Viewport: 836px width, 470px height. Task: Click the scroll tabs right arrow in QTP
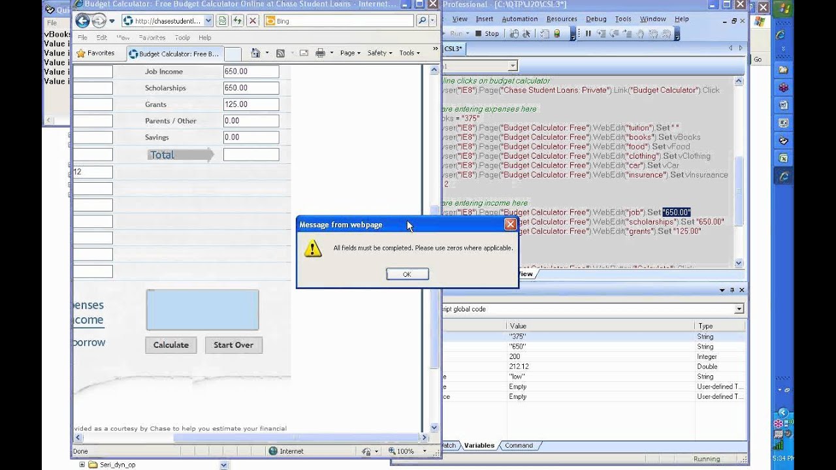coord(741,48)
